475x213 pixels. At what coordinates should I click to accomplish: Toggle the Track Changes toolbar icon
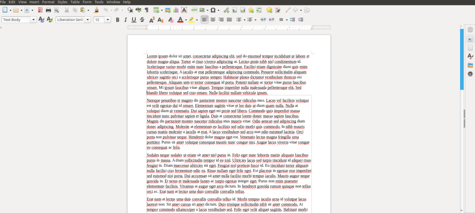[278, 10]
